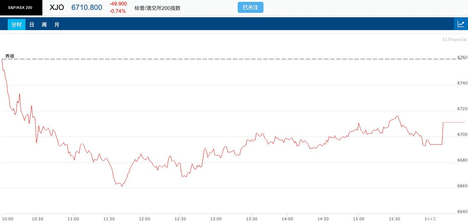
Task: Switch to the 月 monthly tab
Action: tap(57, 25)
